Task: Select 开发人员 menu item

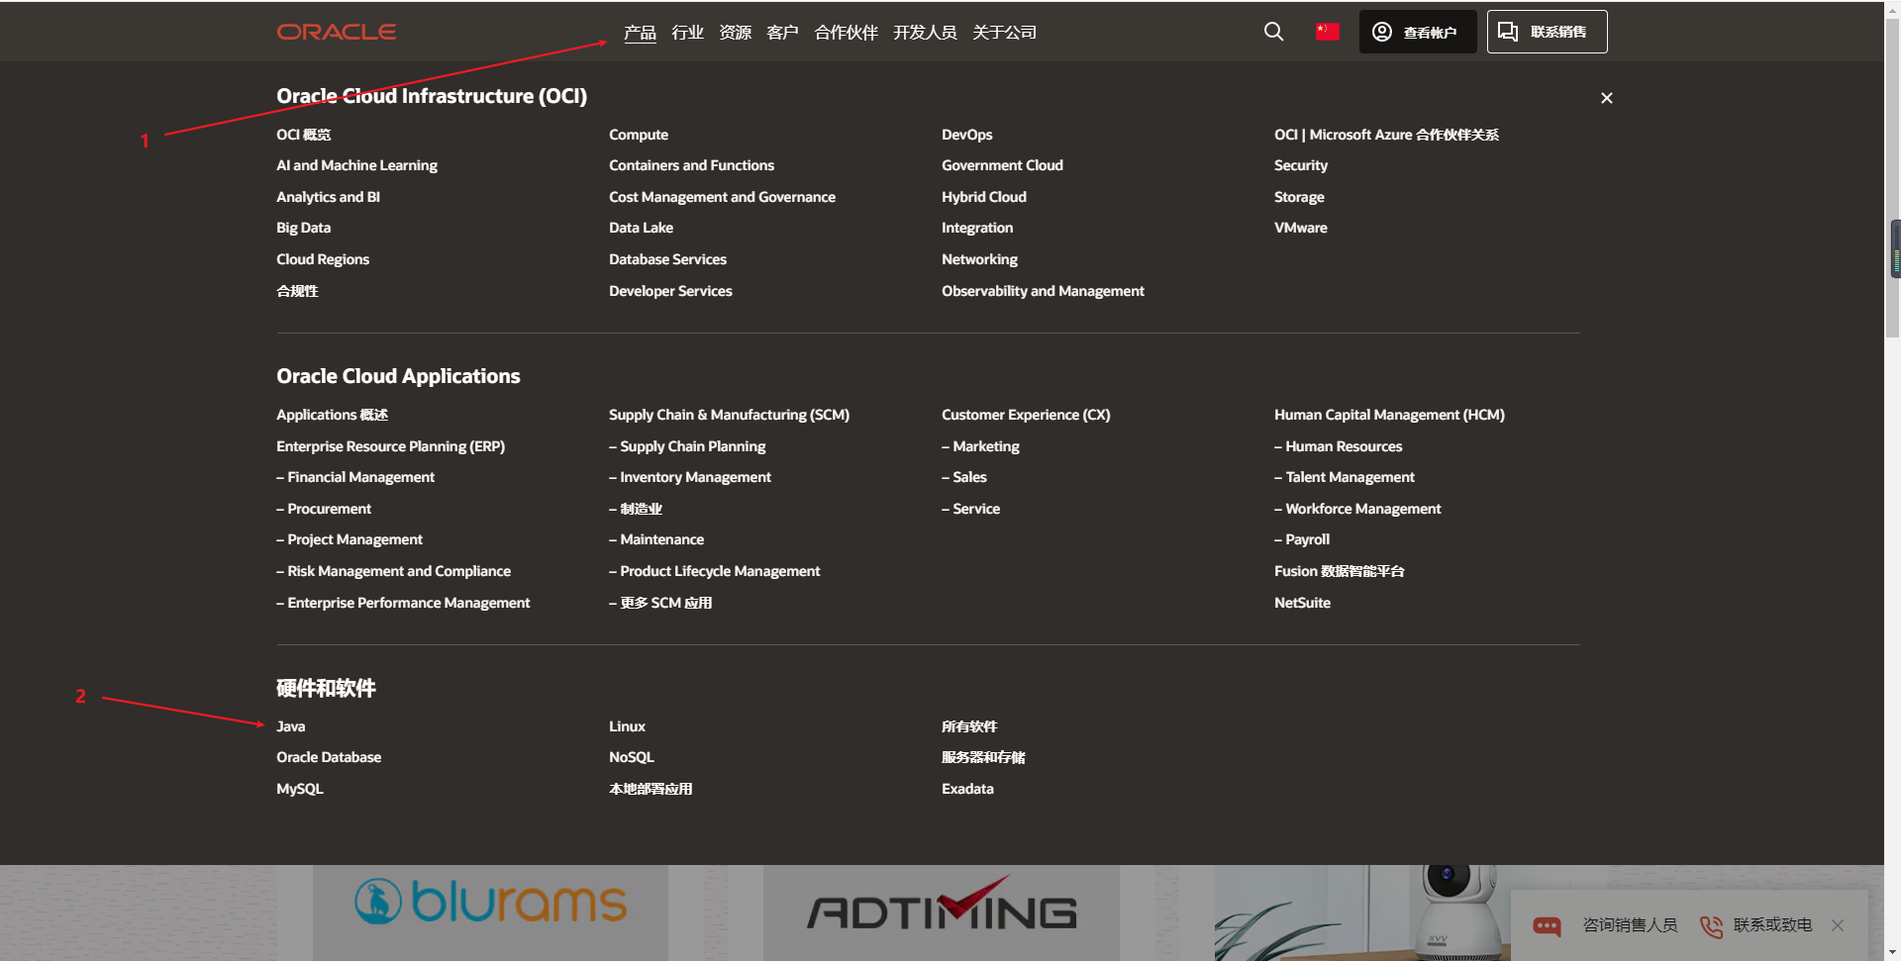Action: (x=924, y=32)
